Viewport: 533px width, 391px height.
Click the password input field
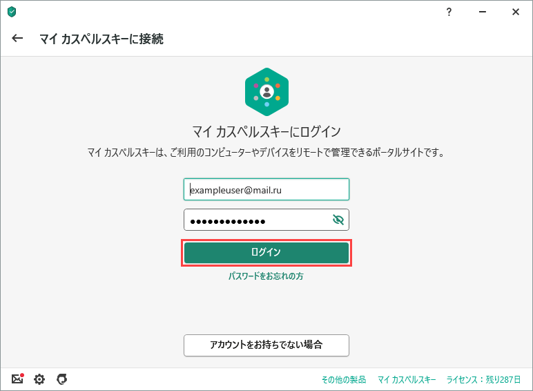coord(266,220)
